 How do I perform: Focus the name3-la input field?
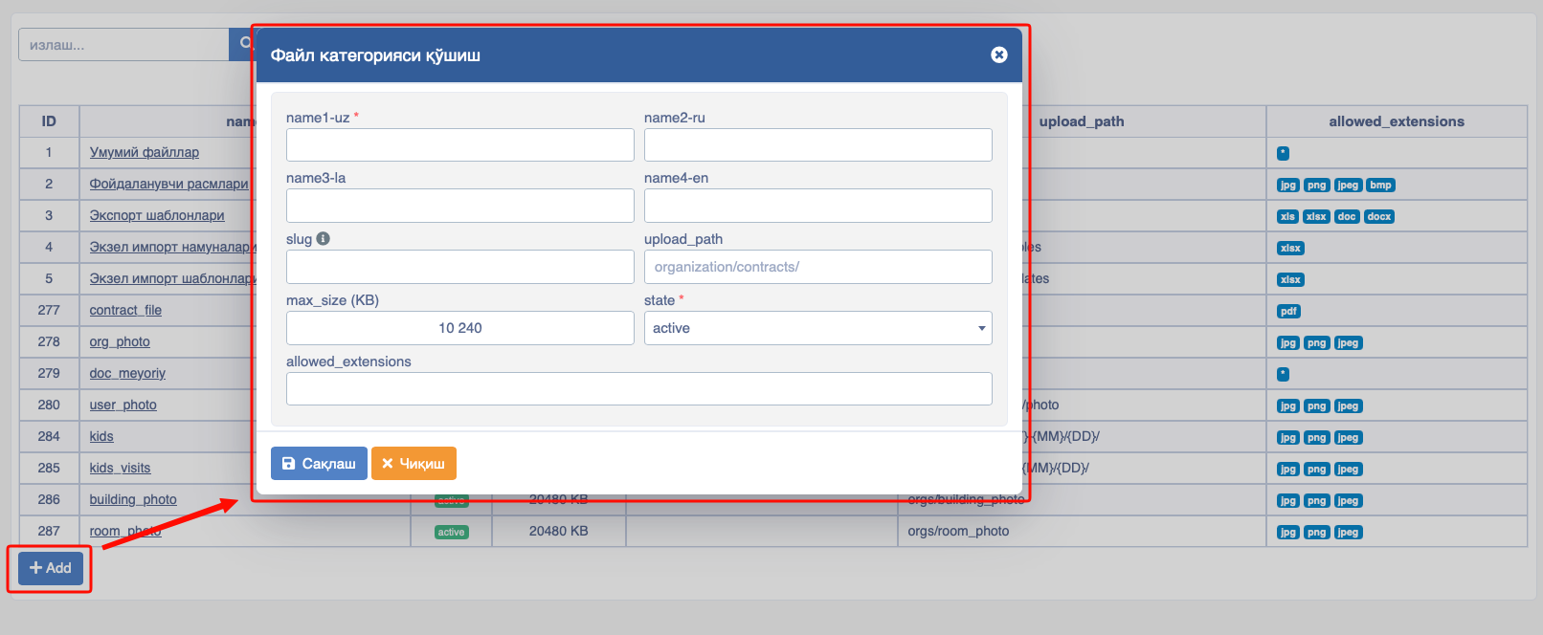coord(460,206)
